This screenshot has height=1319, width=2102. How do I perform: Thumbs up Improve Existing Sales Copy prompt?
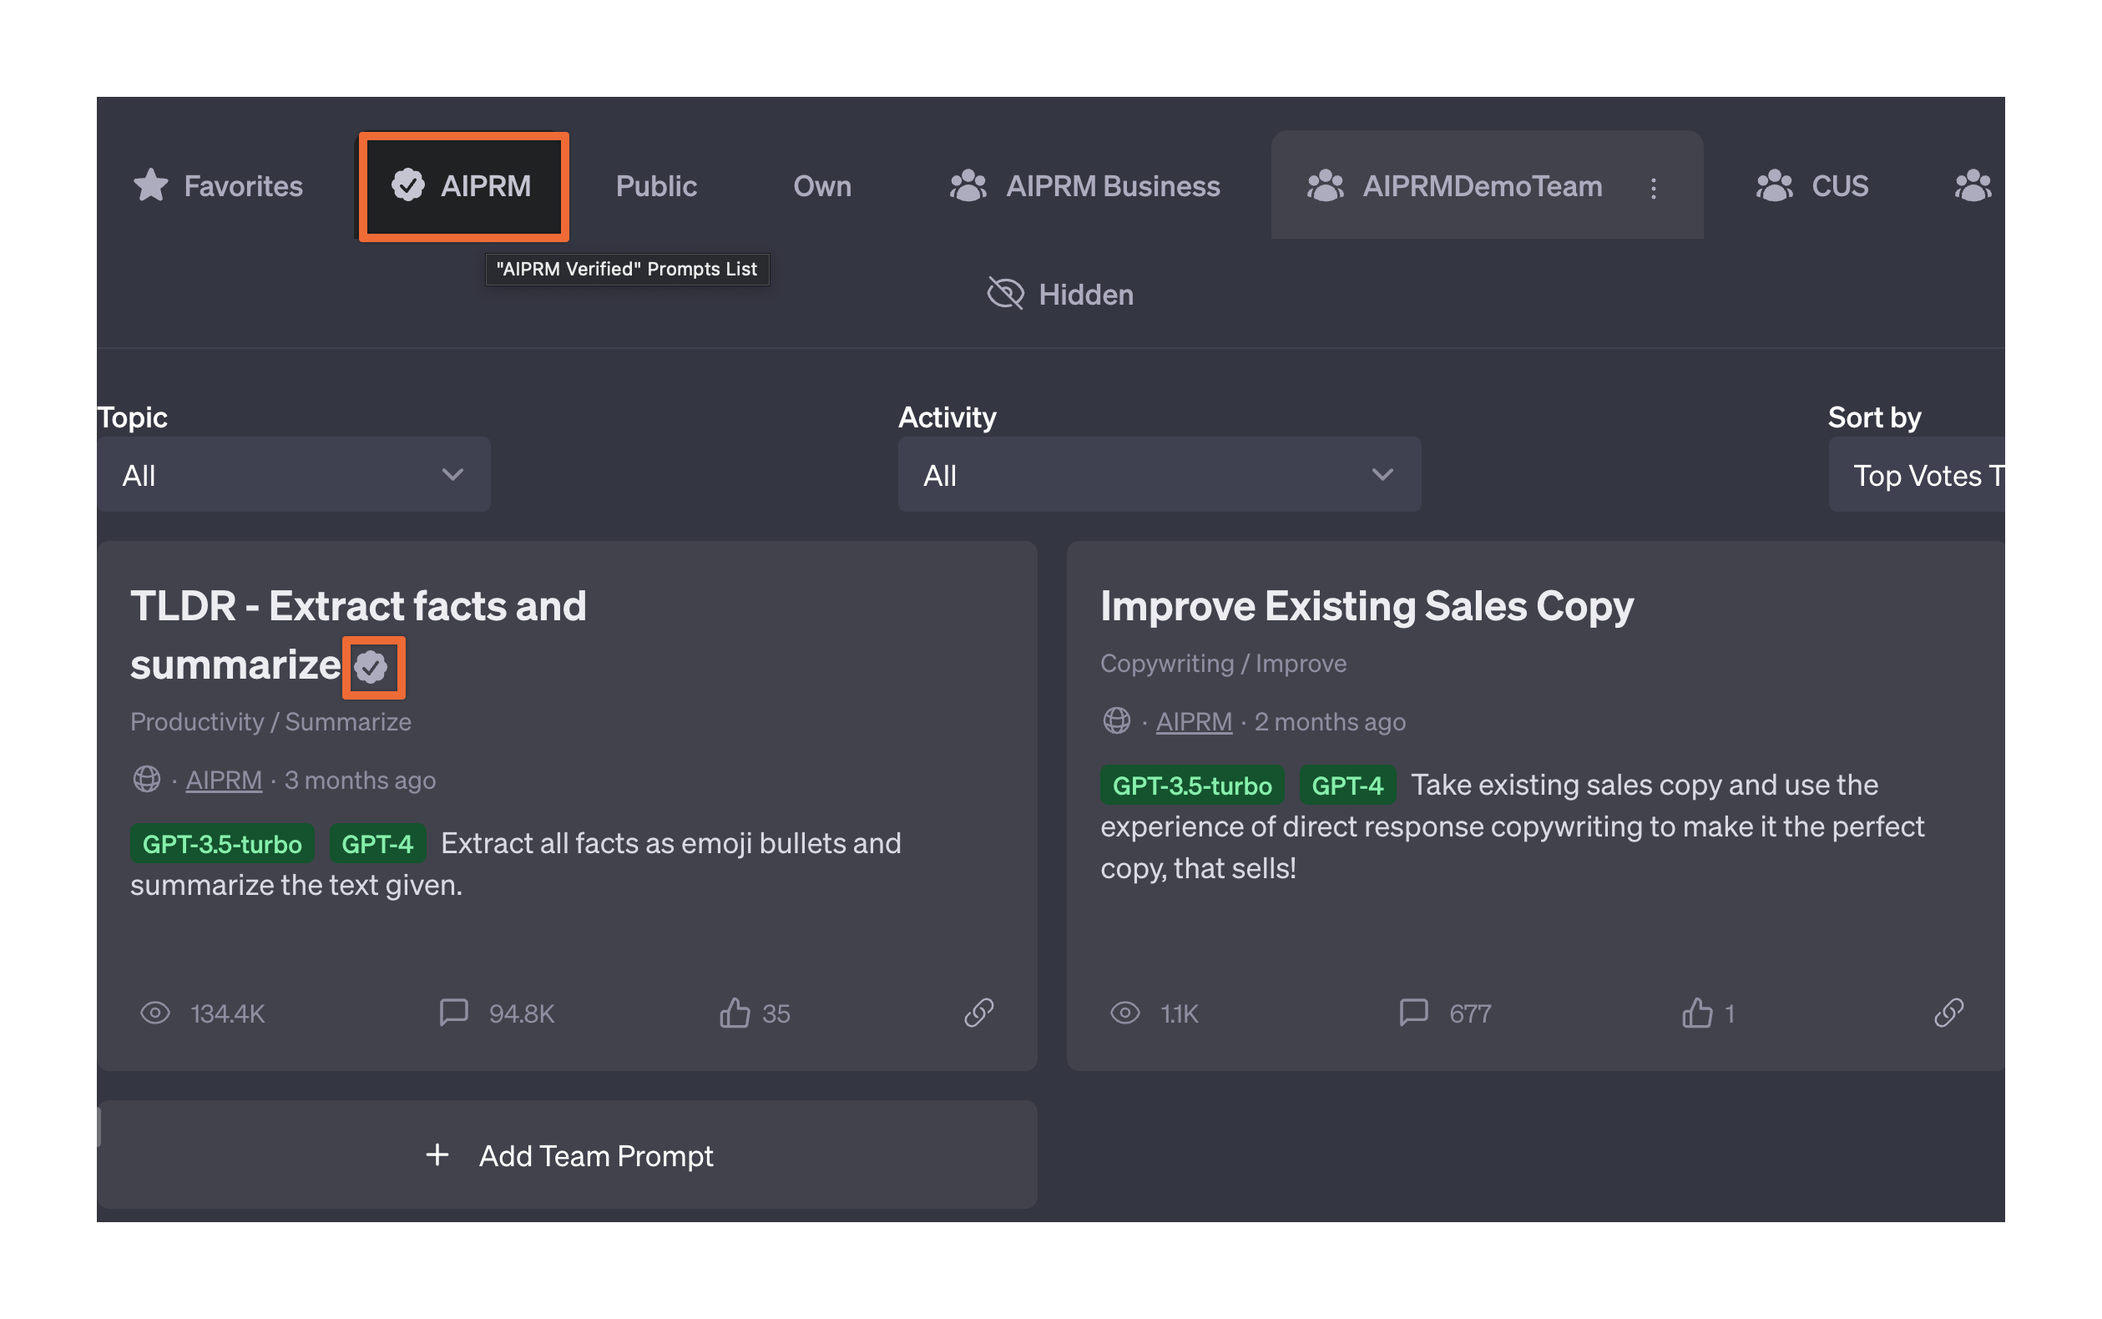click(1696, 1013)
